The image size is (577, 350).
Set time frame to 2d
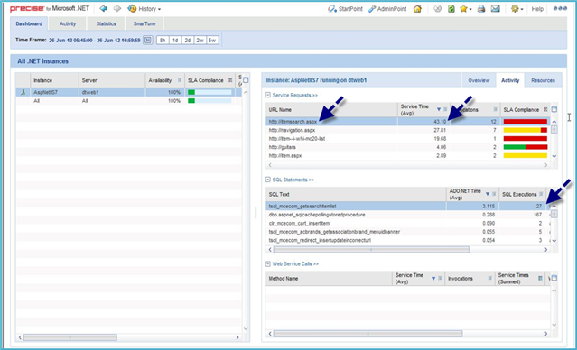coord(188,40)
